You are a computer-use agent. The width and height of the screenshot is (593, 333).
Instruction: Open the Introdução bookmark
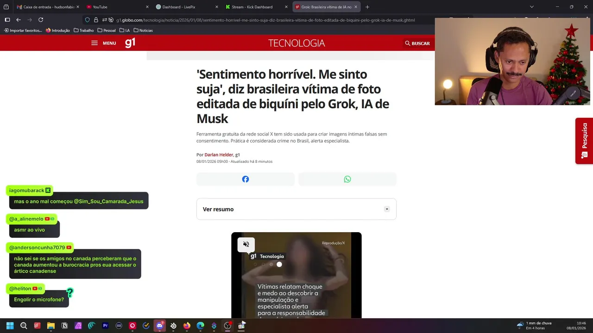[x=58, y=30]
